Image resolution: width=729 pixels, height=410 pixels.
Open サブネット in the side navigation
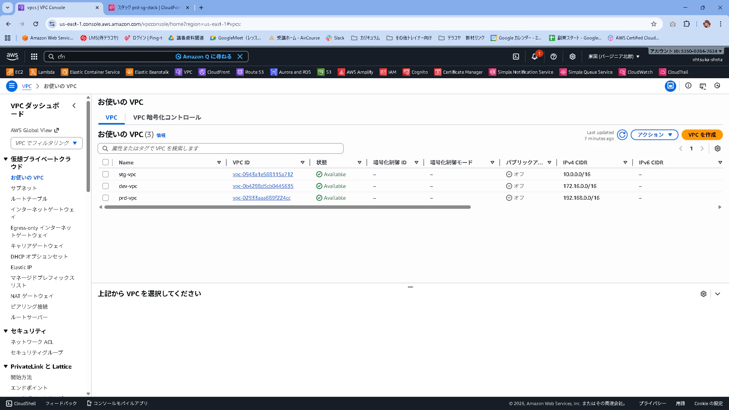point(24,188)
